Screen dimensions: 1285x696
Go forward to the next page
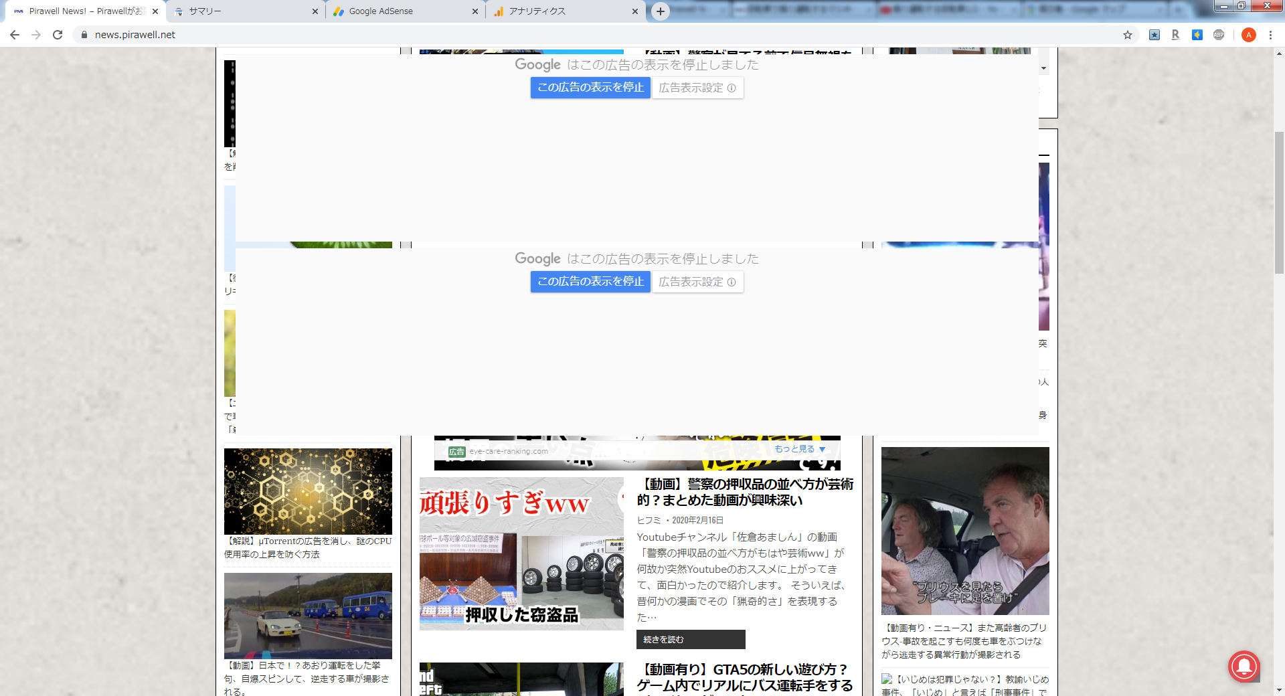click(x=36, y=35)
